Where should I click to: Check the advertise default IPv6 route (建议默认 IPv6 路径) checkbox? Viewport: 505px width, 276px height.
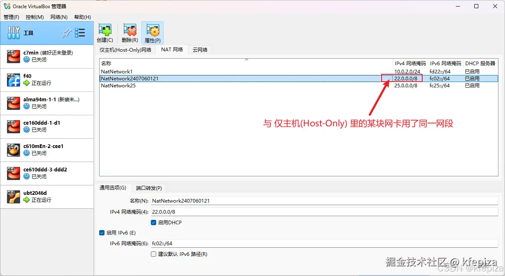pyautogui.click(x=154, y=254)
